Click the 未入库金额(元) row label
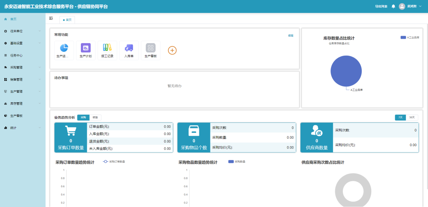The width and height of the screenshot is (428, 207). [101, 149]
